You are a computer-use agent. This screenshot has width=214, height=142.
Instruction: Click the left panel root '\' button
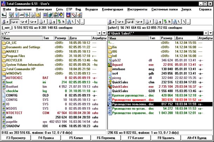click(78, 22)
